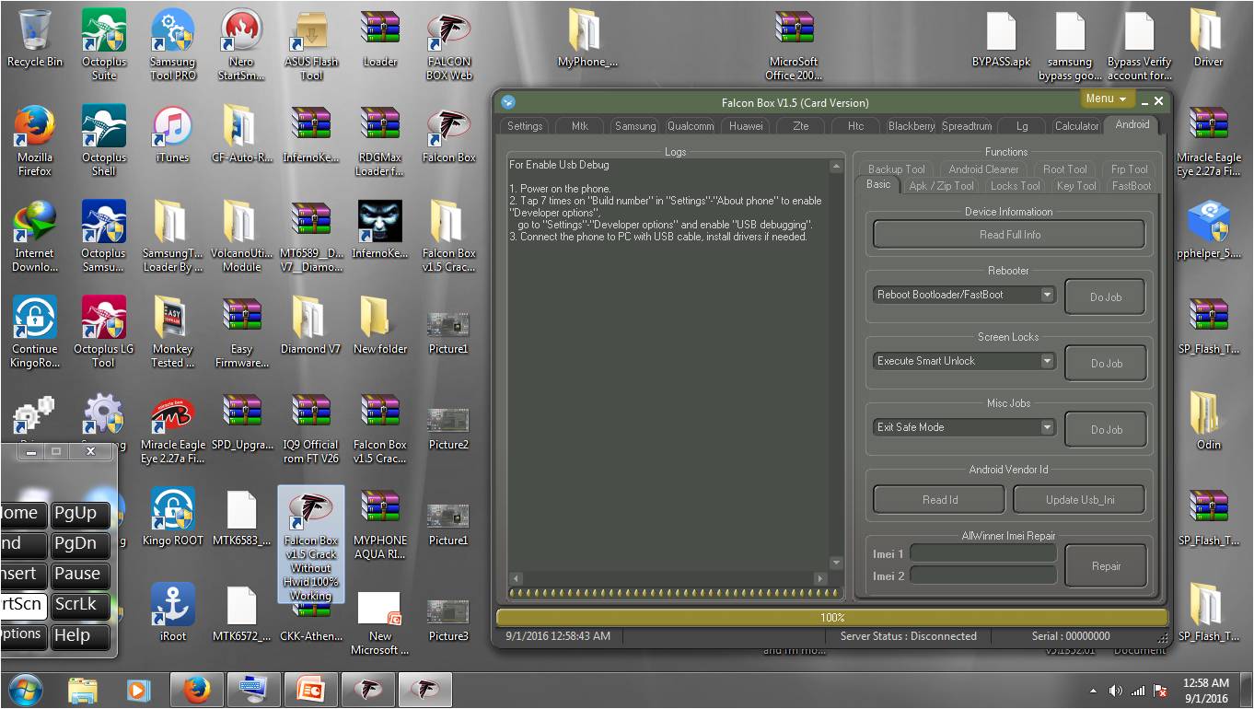
Task: Click the logs scrollbar down arrow
Action: point(836,563)
